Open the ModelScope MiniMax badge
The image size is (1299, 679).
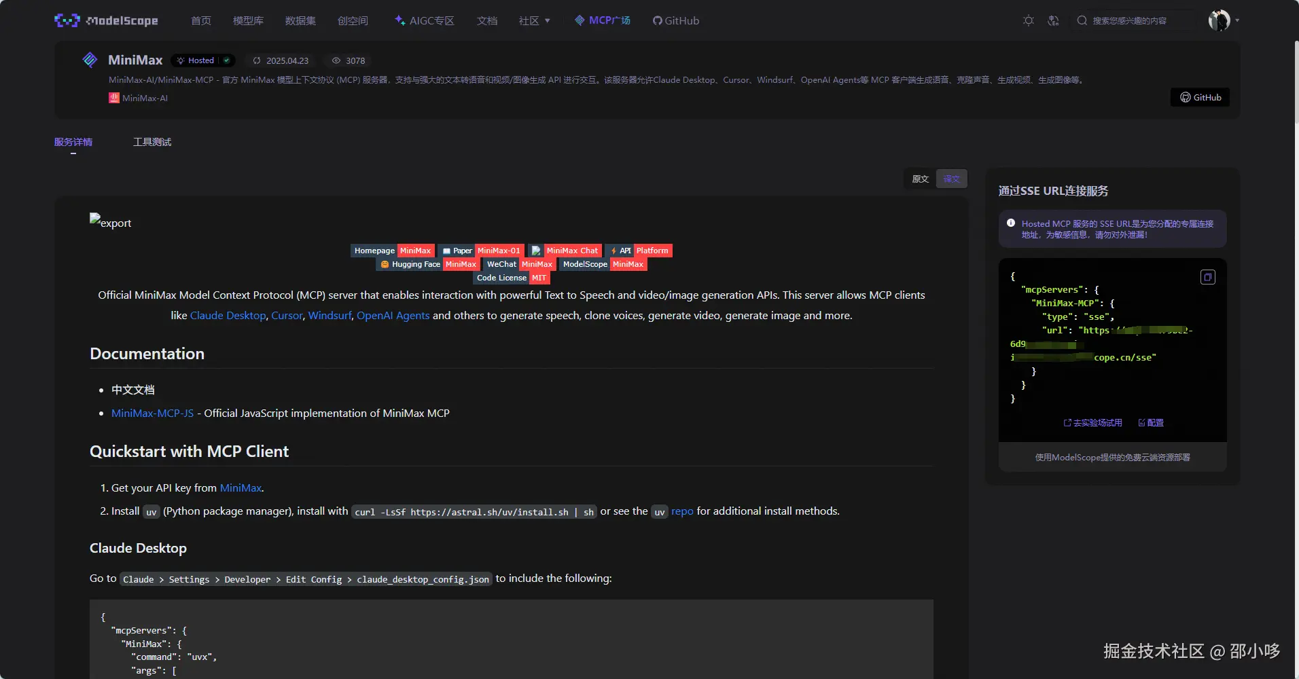603,264
